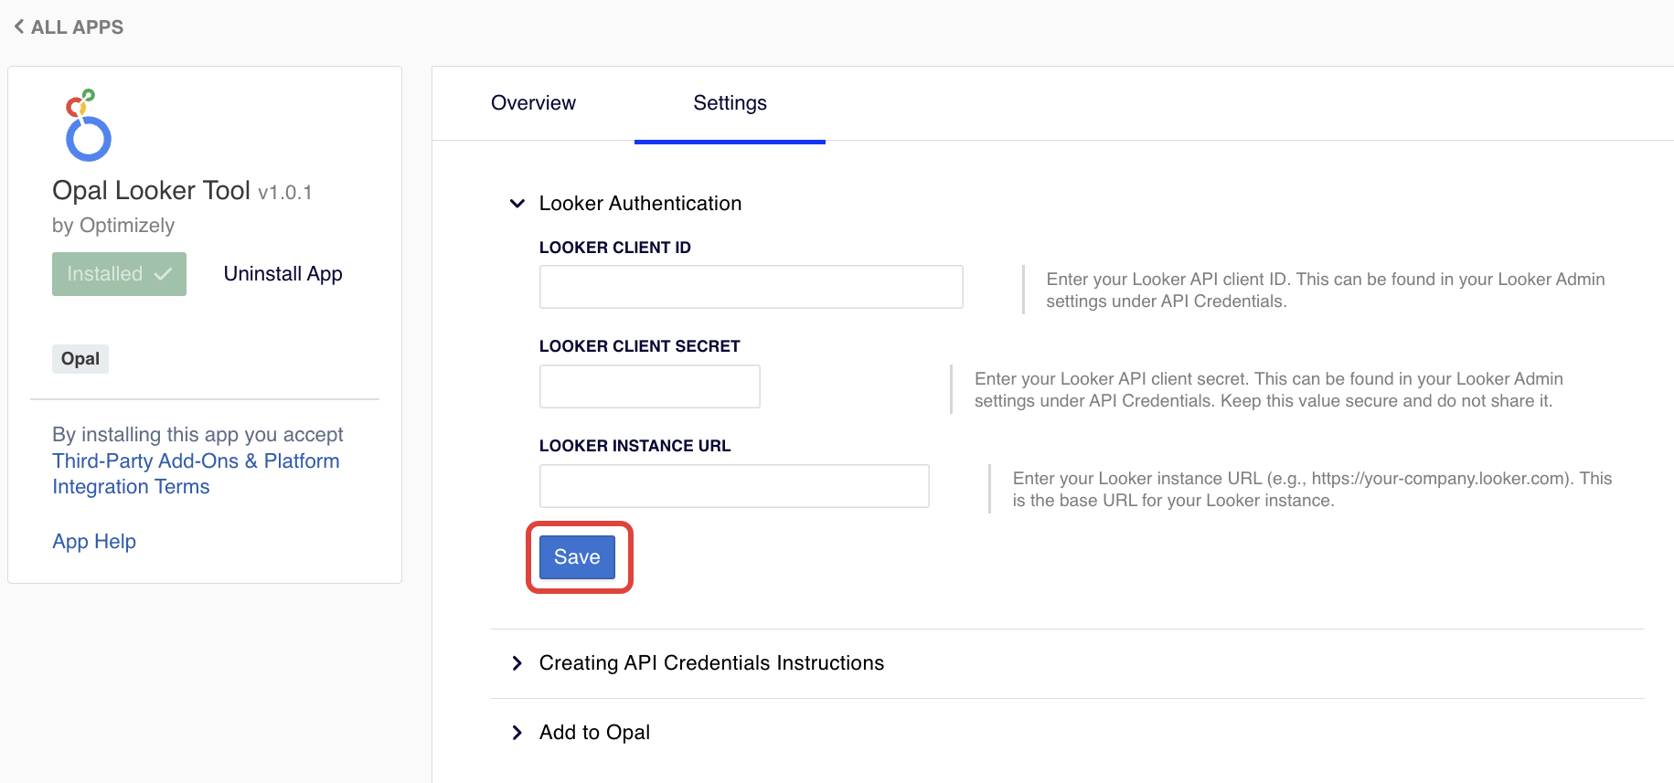Click the checkmark on the Installed button
Screen dimensions: 1674x783
[163, 274]
